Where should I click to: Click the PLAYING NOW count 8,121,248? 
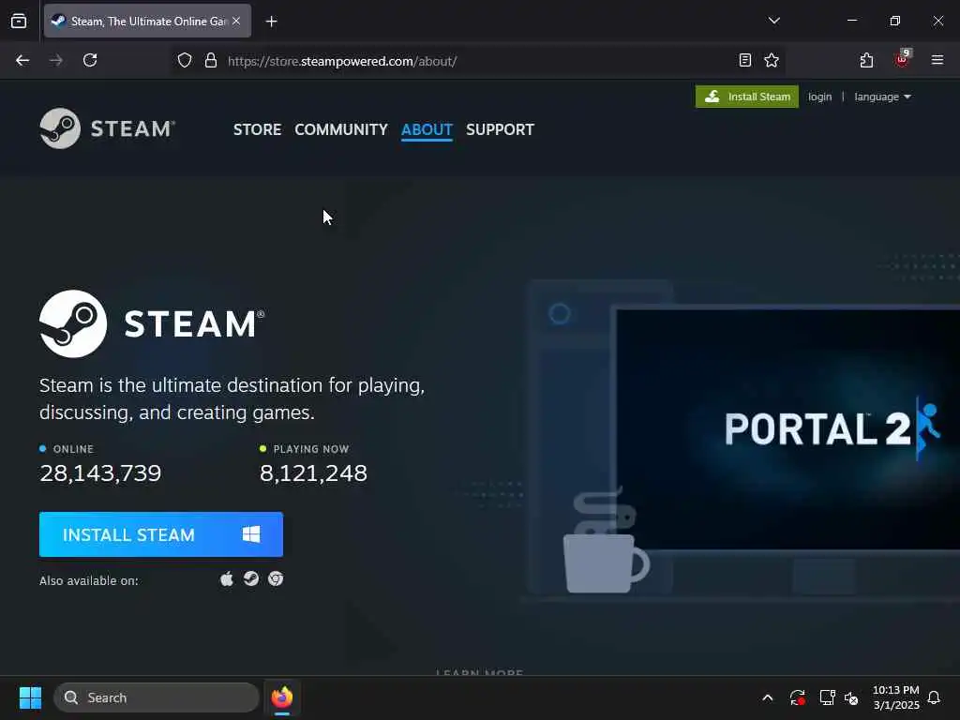313,472
